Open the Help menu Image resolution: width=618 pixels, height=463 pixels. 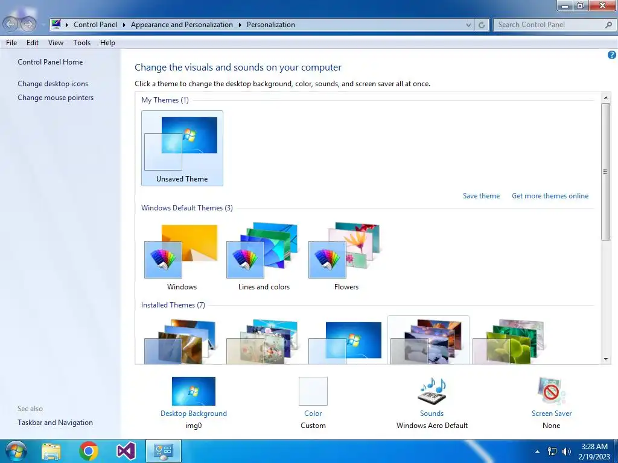click(x=107, y=43)
